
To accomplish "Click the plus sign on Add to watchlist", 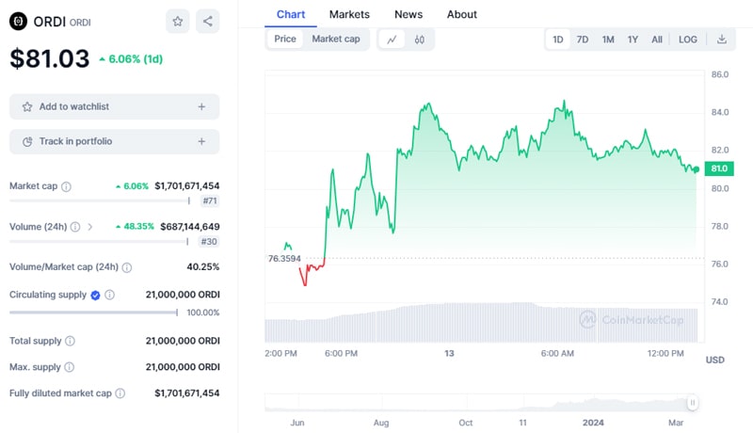I will [x=201, y=106].
